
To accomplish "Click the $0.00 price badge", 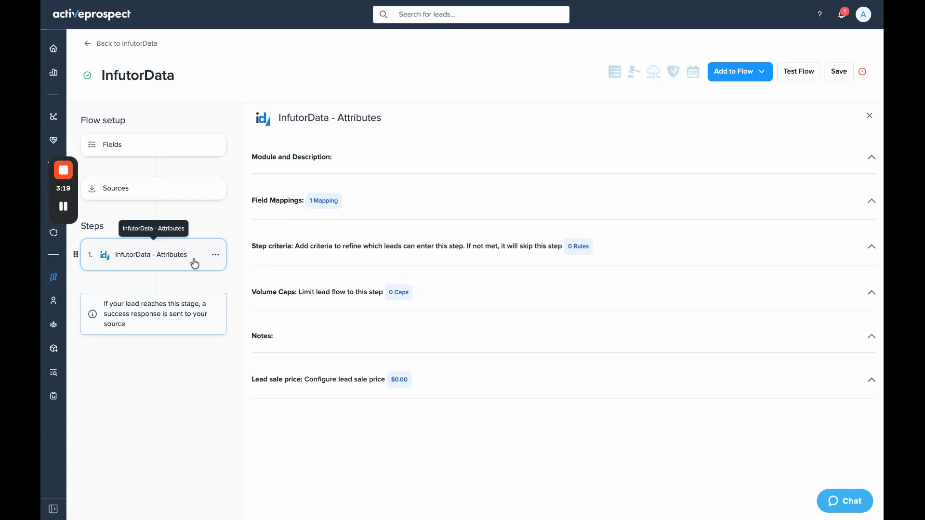I will pyautogui.click(x=399, y=379).
